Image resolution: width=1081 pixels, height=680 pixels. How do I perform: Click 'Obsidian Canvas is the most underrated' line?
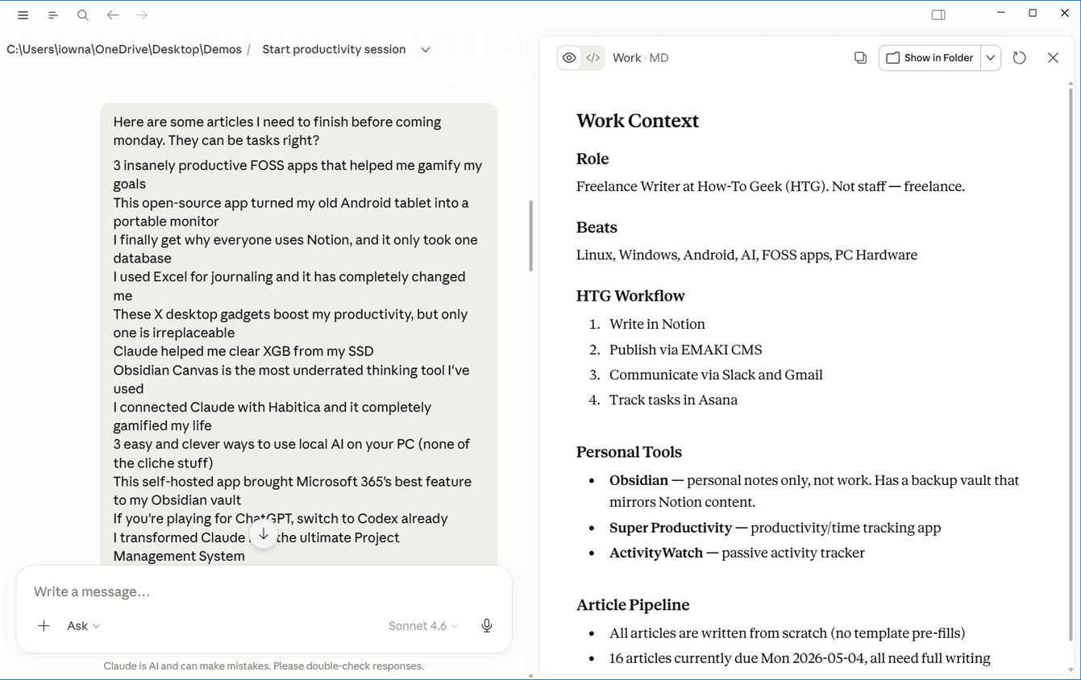click(x=291, y=379)
